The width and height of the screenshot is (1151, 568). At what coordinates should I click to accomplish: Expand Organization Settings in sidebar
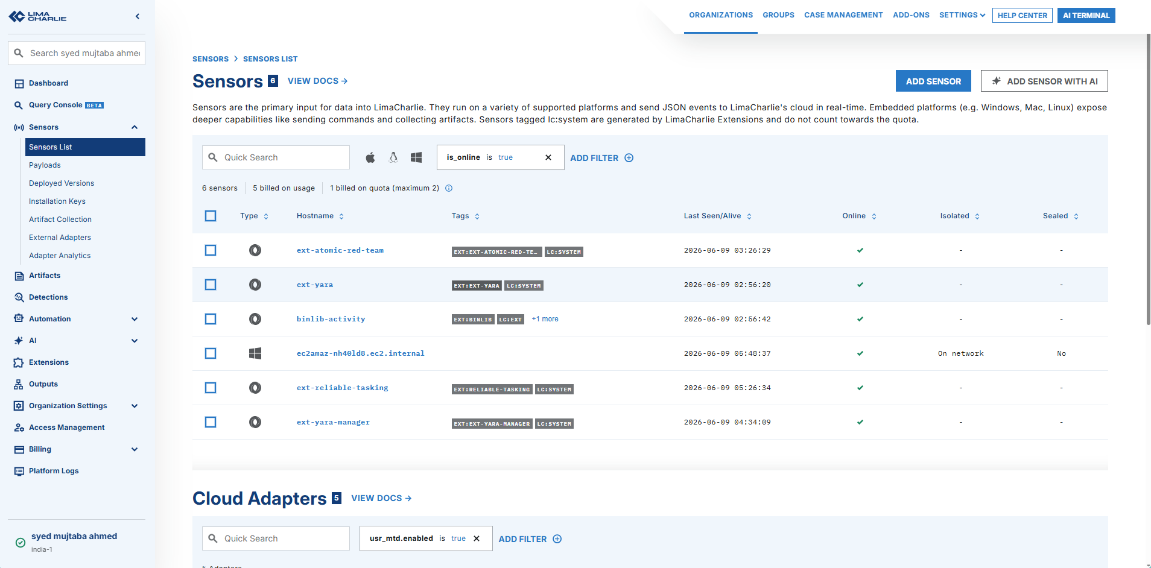click(135, 406)
